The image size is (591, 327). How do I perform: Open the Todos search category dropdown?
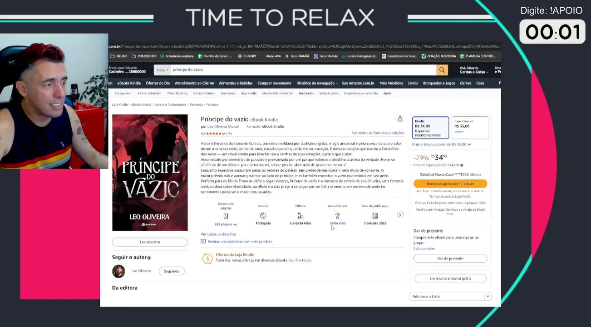(162, 70)
